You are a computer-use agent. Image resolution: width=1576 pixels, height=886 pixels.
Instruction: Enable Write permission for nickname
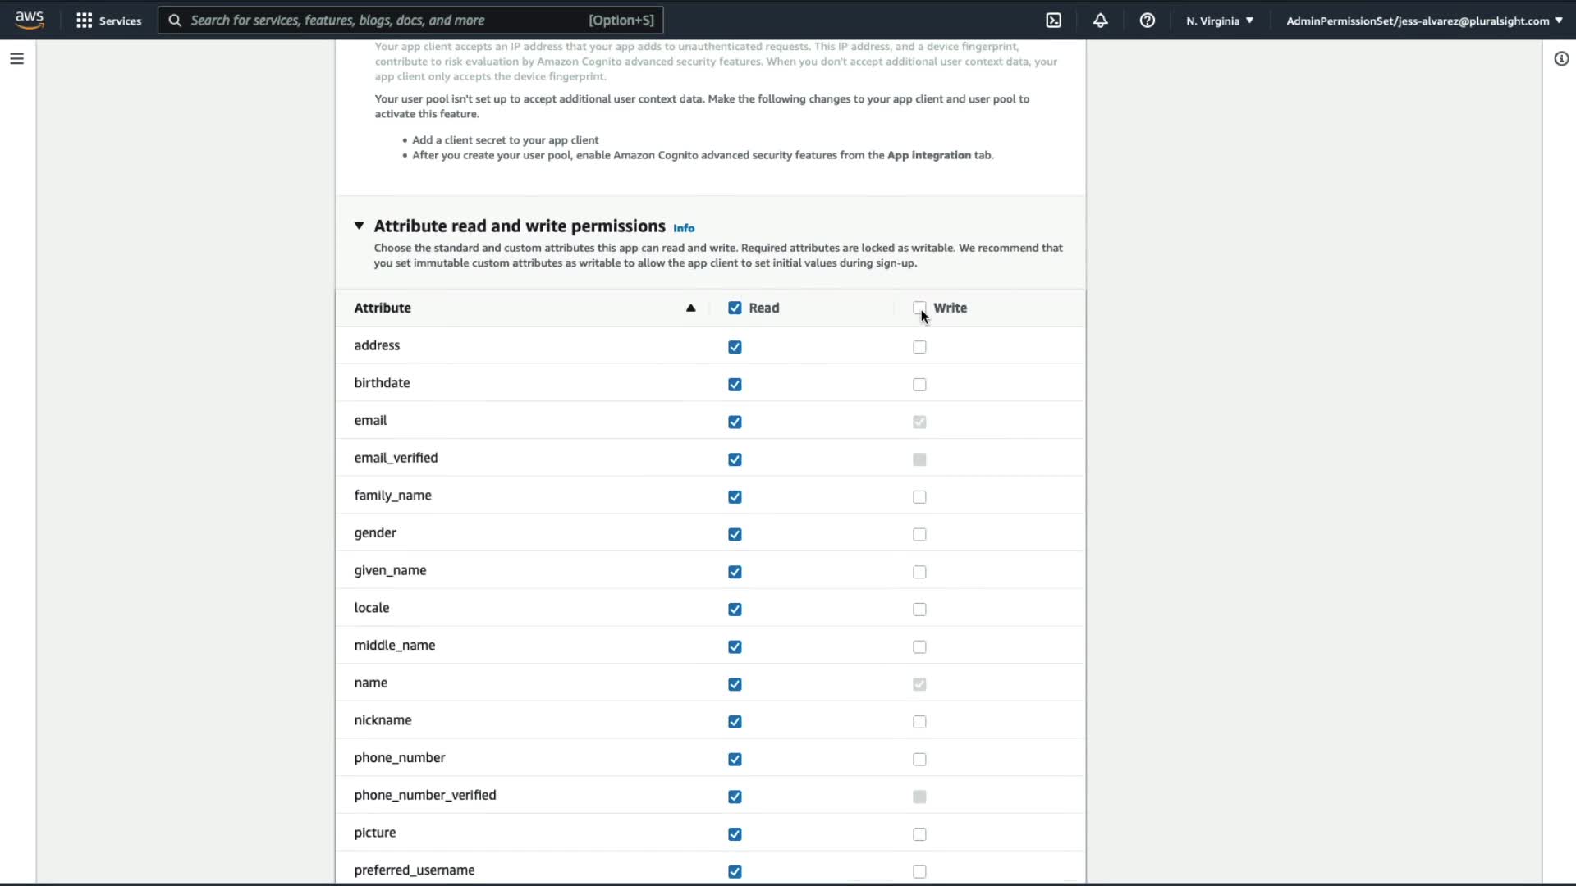[919, 722]
